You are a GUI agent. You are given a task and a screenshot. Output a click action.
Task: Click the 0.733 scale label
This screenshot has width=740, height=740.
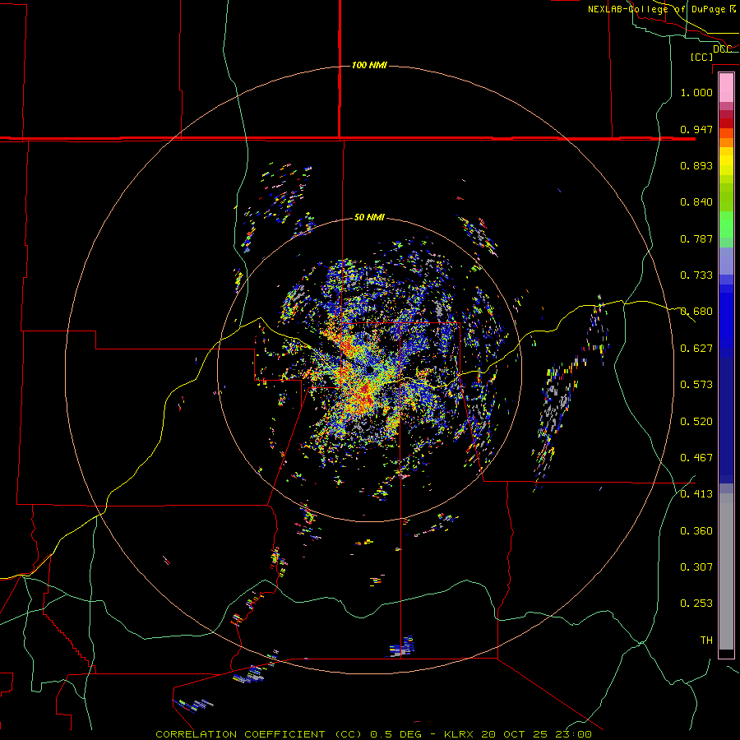pyautogui.click(x=696, y=275)
